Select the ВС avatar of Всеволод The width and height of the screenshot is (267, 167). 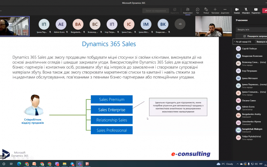(x=95, y=24)
